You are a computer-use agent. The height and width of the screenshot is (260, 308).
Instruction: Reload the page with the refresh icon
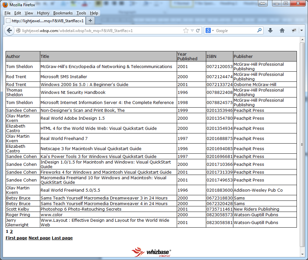(198, 30)
